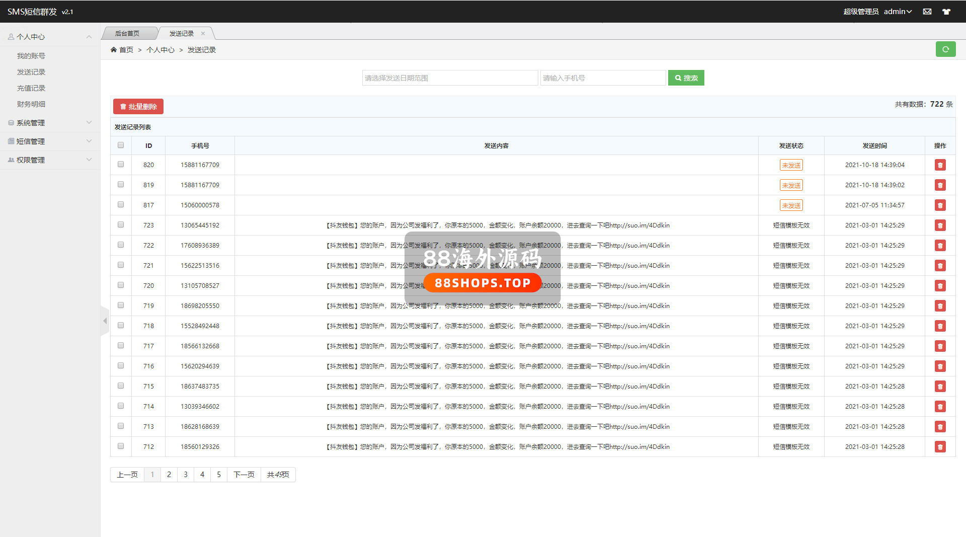Viewport: 966px width, 537px height.
Task: Remove record 712 with its trash icon
Action: [940, 447]
